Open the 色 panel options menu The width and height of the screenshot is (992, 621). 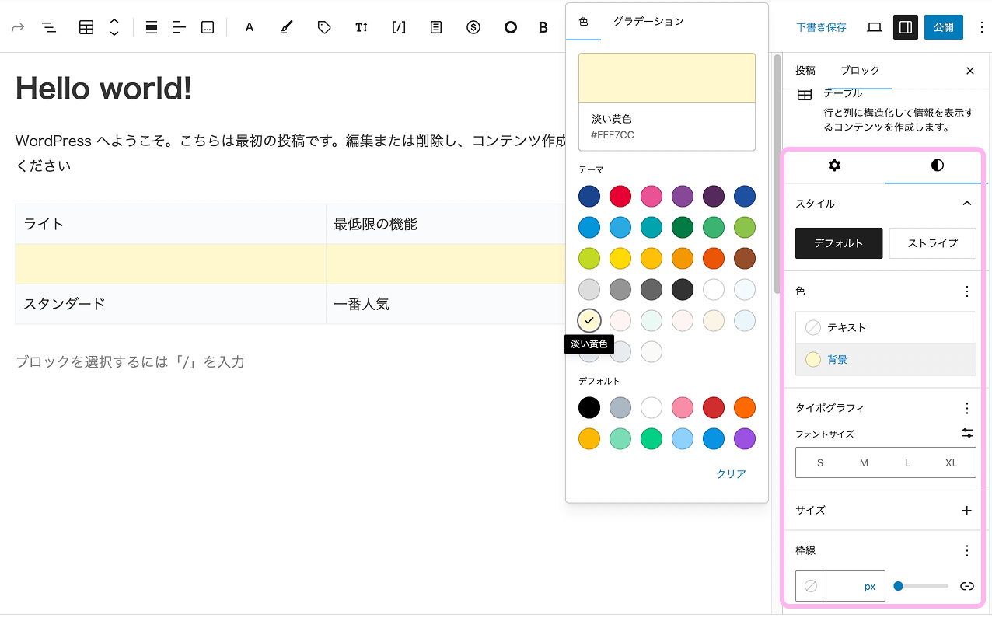pos(967,291)
